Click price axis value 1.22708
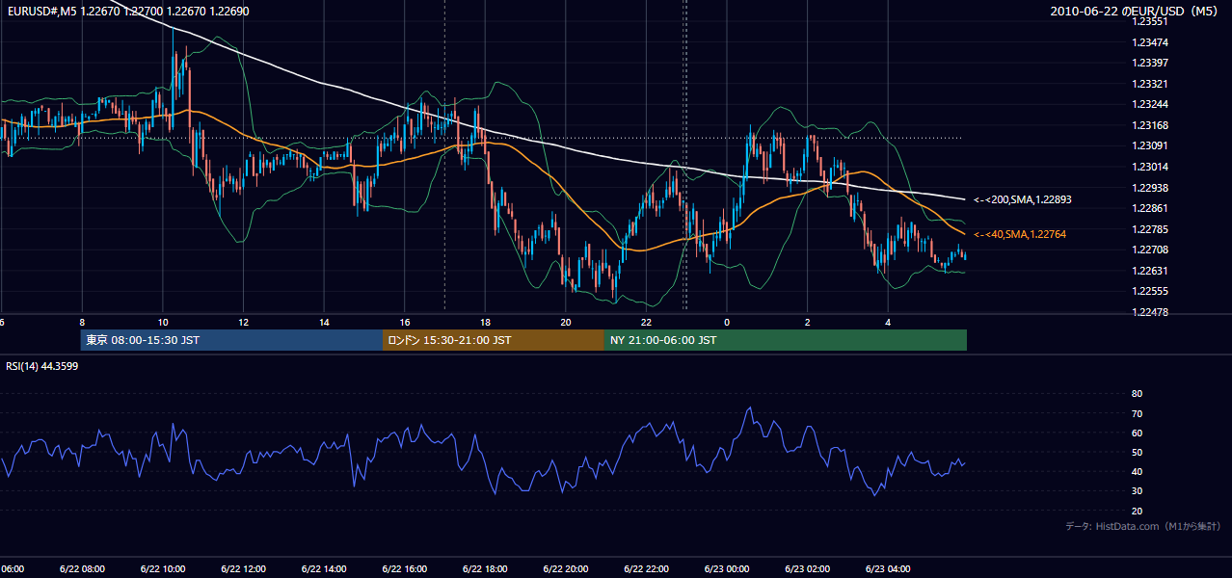The width and height of the screenshot is (1232, 578). click(x=1149, y=250)
